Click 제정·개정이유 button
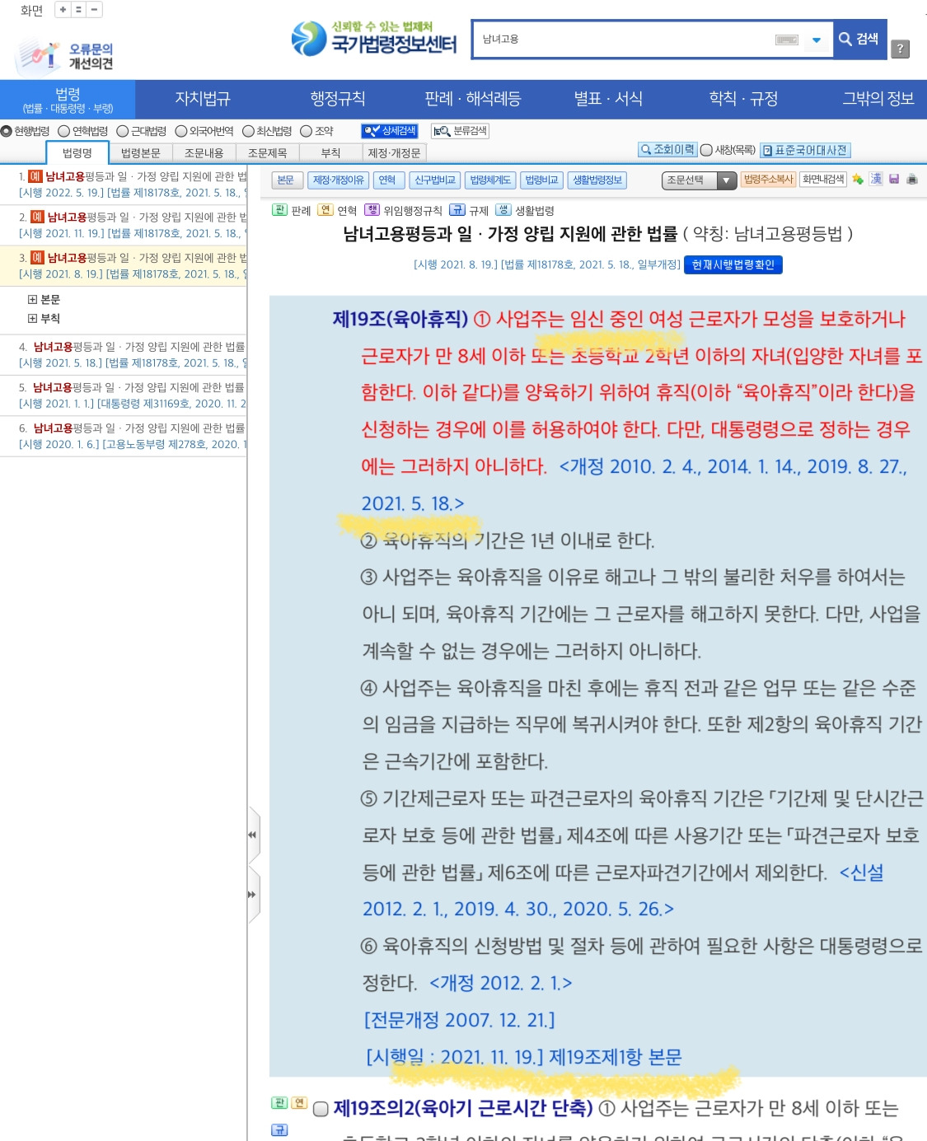Screen dimensions: 927x1141 point(338,180)
